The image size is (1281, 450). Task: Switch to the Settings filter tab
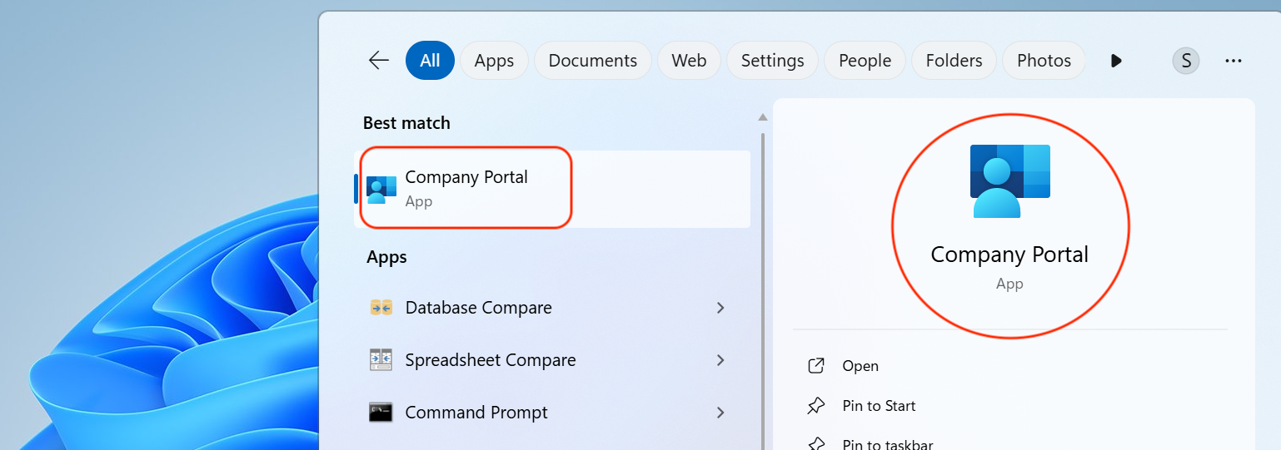pos(772,61)
